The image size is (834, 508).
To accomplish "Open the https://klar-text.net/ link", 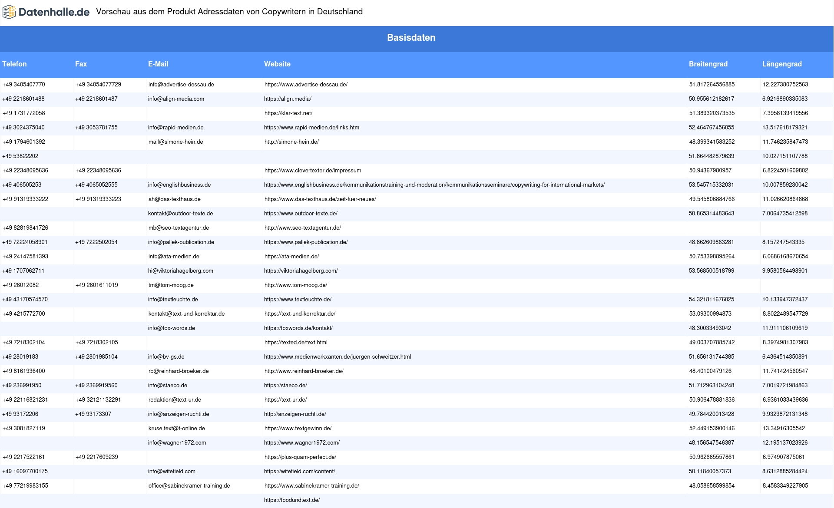I will click(288, 113).
